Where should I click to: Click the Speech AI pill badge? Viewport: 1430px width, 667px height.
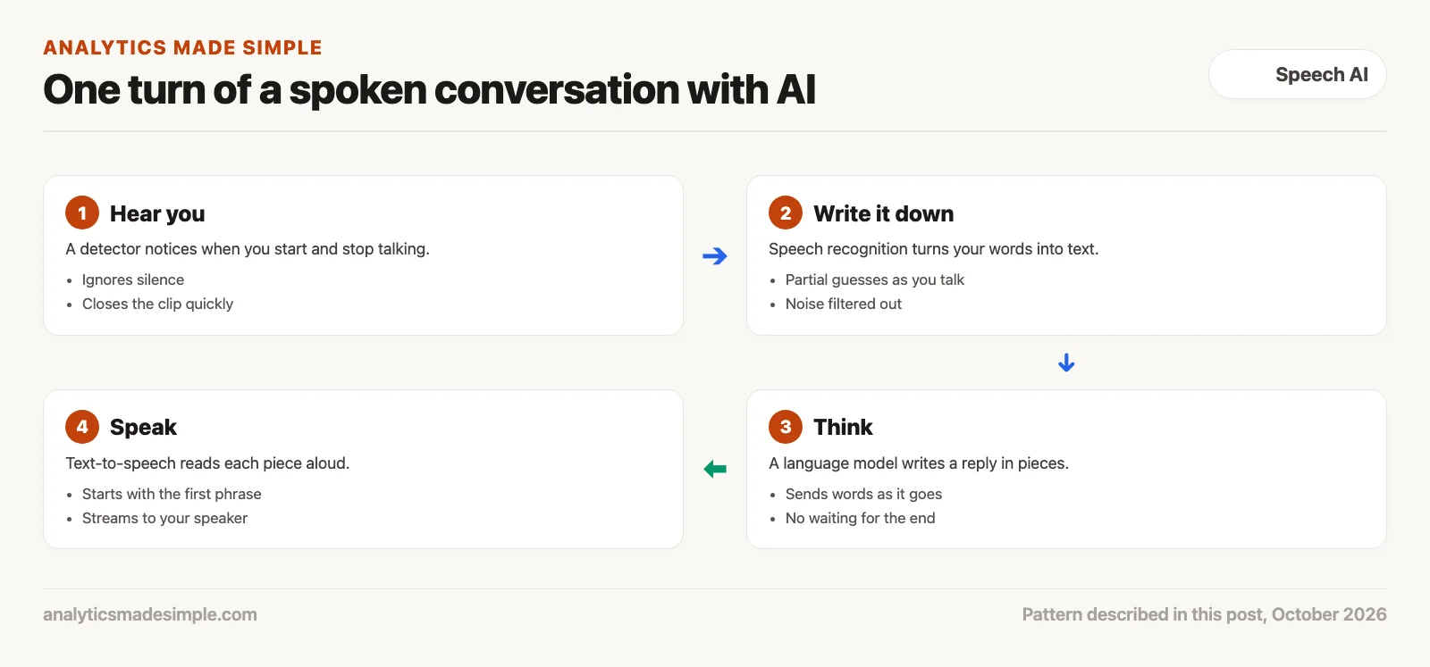(1297, 74)
